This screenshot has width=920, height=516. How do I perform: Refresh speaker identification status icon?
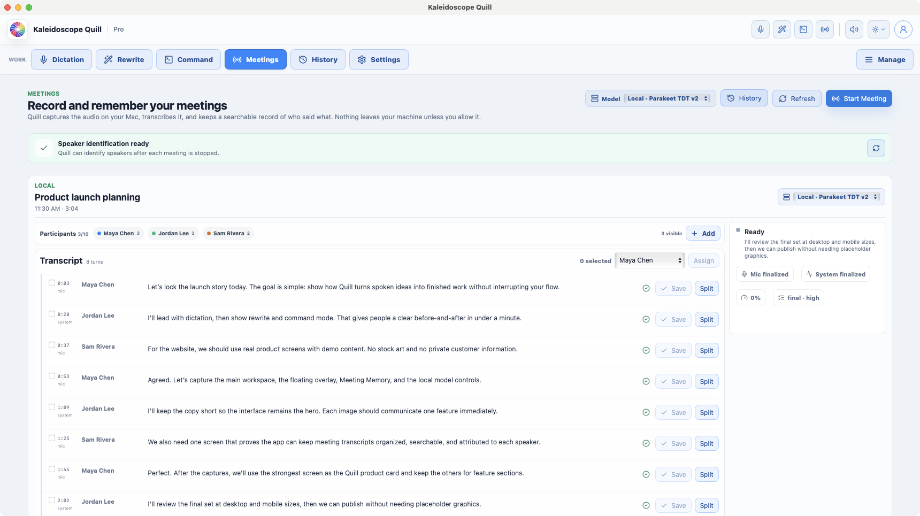pyautogui.click(x=876, y=148)
